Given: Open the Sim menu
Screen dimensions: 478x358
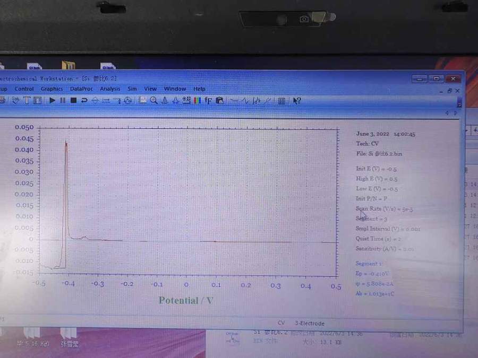Looking at the screenshot, I should pyautogui.click(x=132, y=89).
